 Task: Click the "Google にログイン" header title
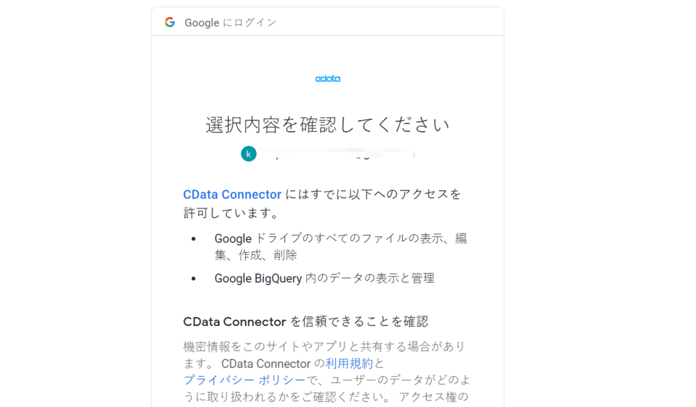click(230, 23)
